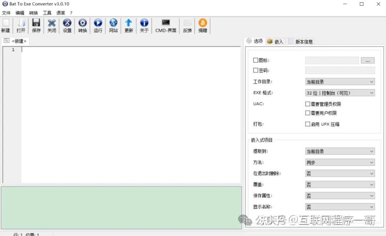This screenshot has width=386, height=236.
Task: Click the 密码 input field
Action: click(x=340, y=70)
